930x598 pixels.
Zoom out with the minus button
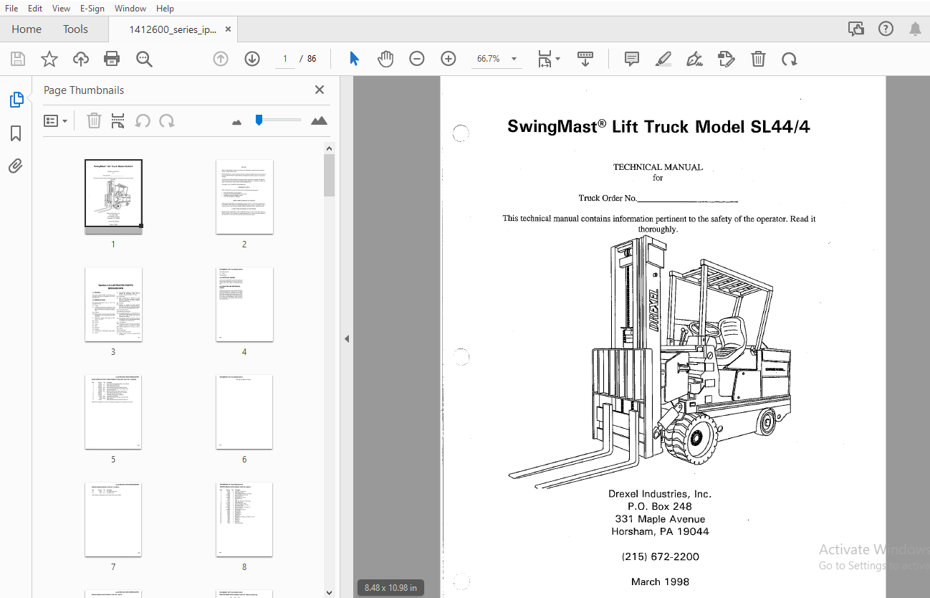[417, 59]
